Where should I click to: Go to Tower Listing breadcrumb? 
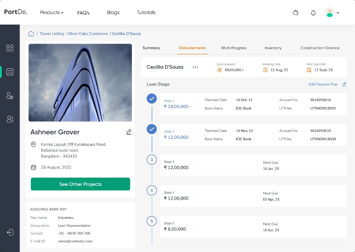pyautogui.click(x=52, y=34)
